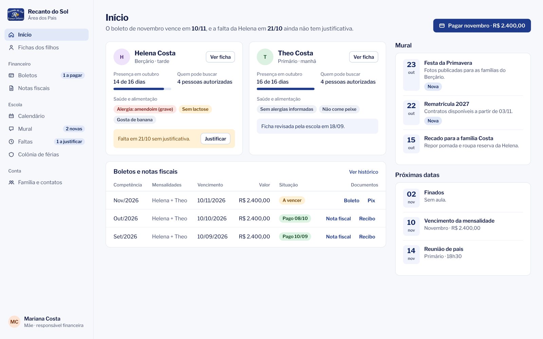Click the home icon beside Início
Viewport: 543px width, 339px height.
coord(11,35)
